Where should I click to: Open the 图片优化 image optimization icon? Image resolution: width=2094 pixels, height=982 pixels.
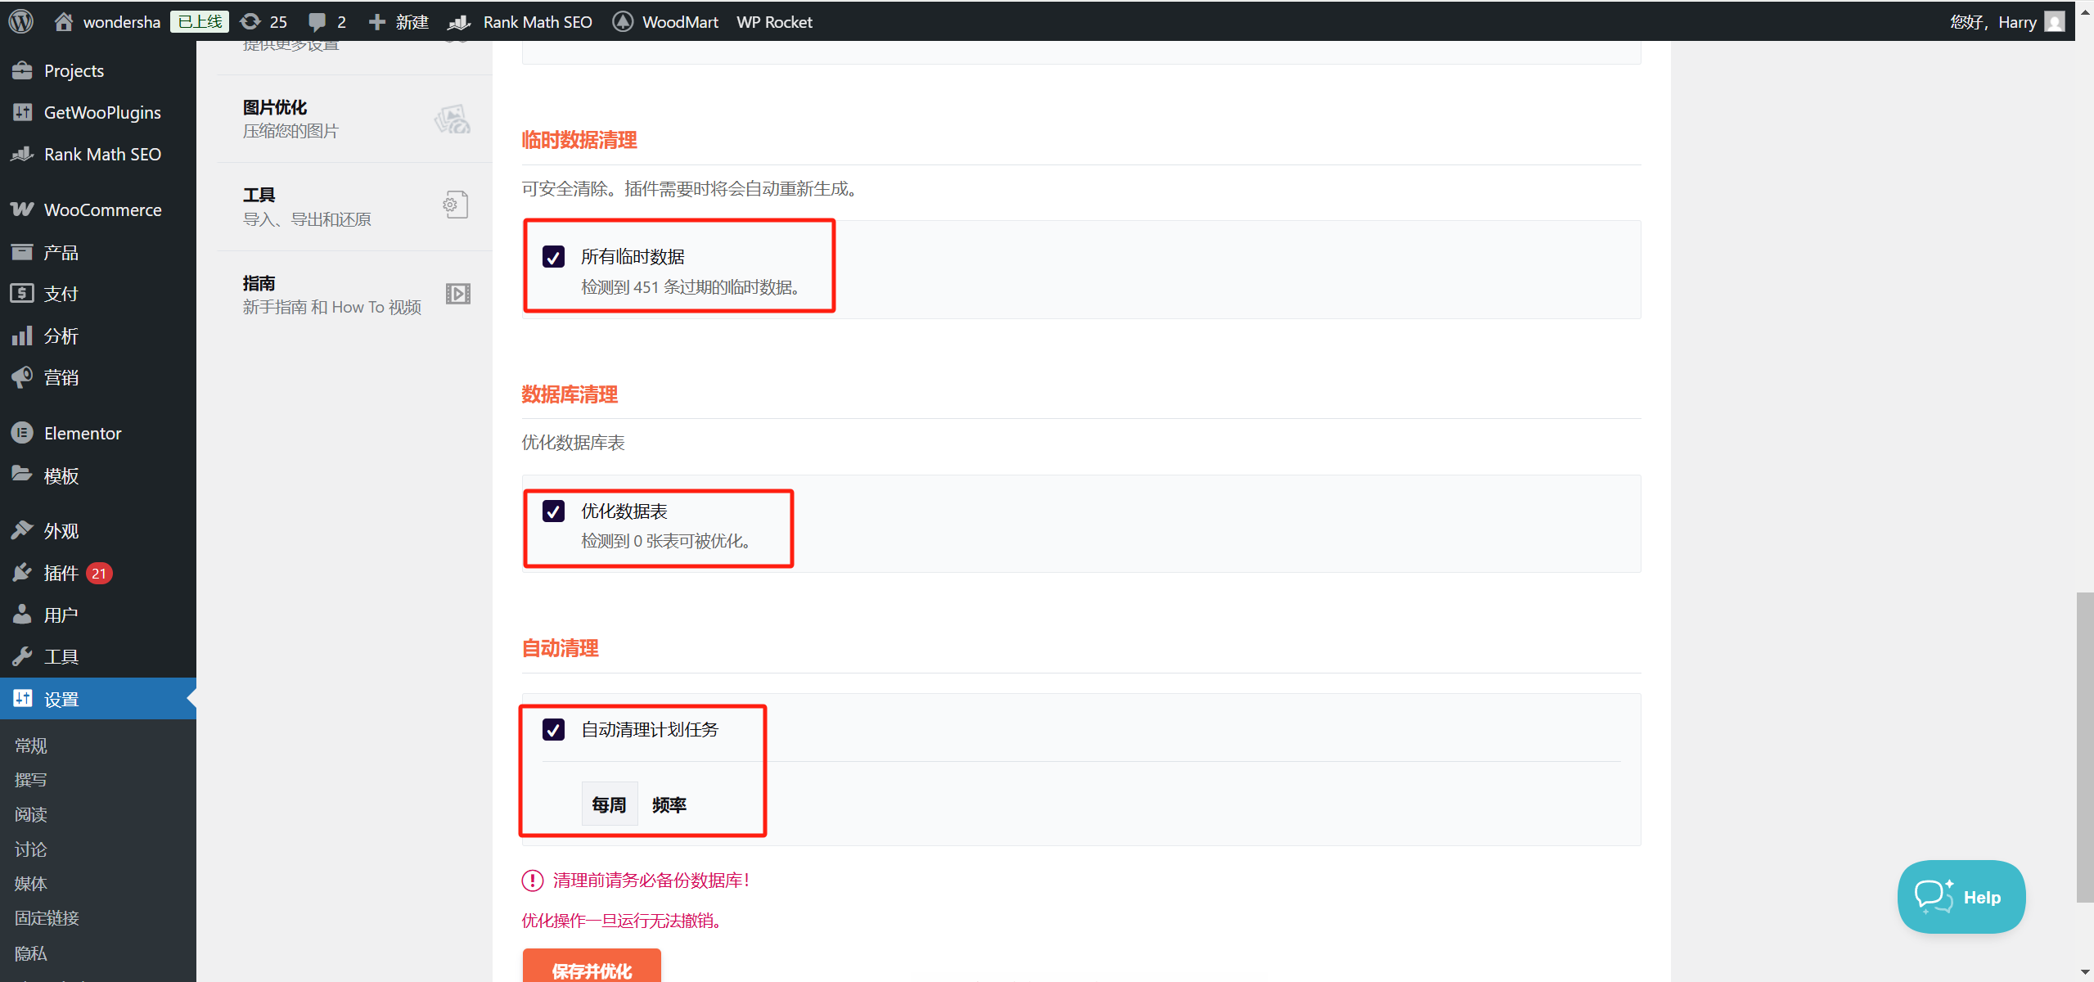(453, 119)
